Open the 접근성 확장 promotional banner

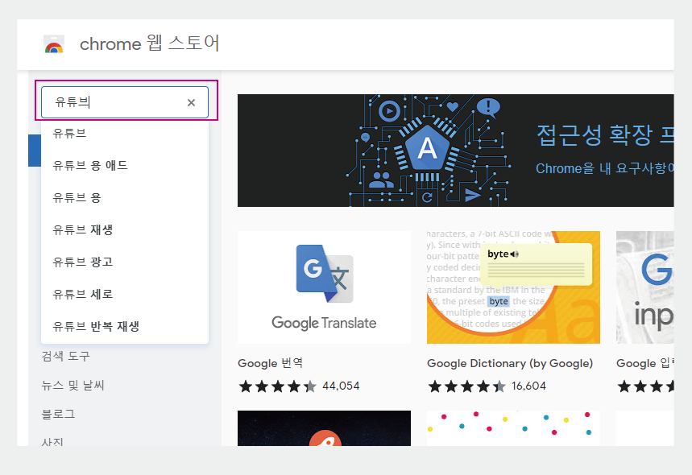tap(455, 151)
